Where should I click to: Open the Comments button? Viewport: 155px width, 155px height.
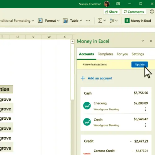coord(134,12)
